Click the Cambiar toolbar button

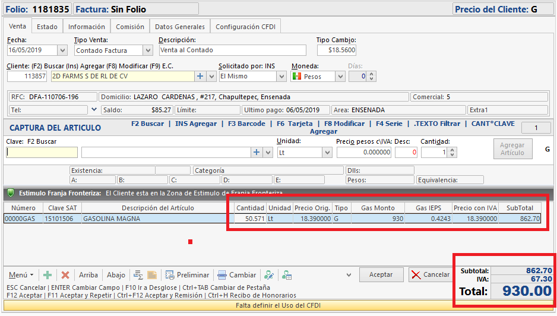[x=236, y=275]
